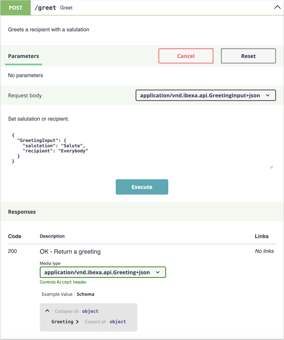Expand the Greeting property arrow
The width and height of the screenshot is (284, 340).
(x=77, y=322)
